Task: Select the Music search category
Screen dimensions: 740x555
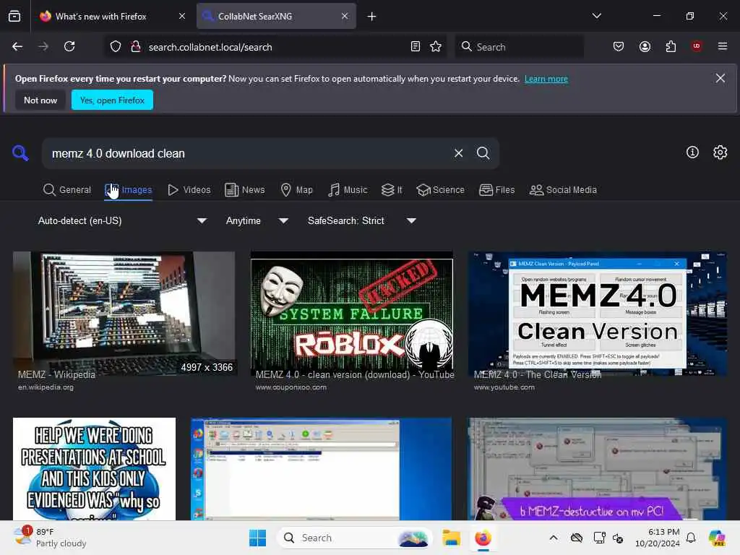Action: pos(348,190)
